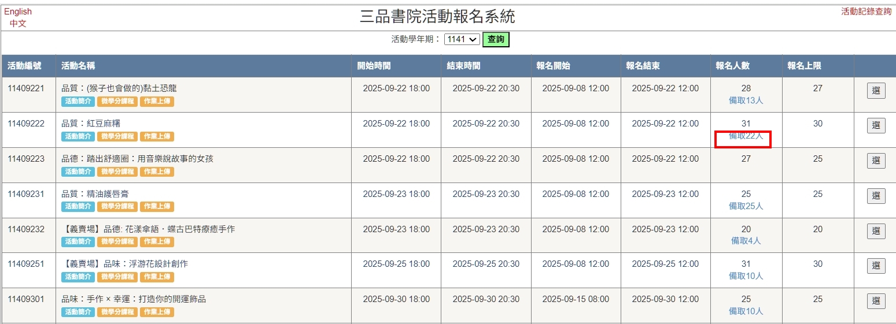This screenshot has height=324, width=896.
Task: Click 作業上傳 tag for activity 11409223
Action: point(157,172)
